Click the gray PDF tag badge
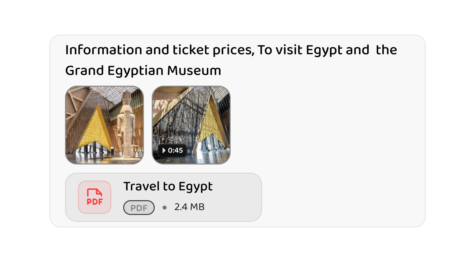Image resolution: width=475 pixels, height=261 pixels. [139, 208]
